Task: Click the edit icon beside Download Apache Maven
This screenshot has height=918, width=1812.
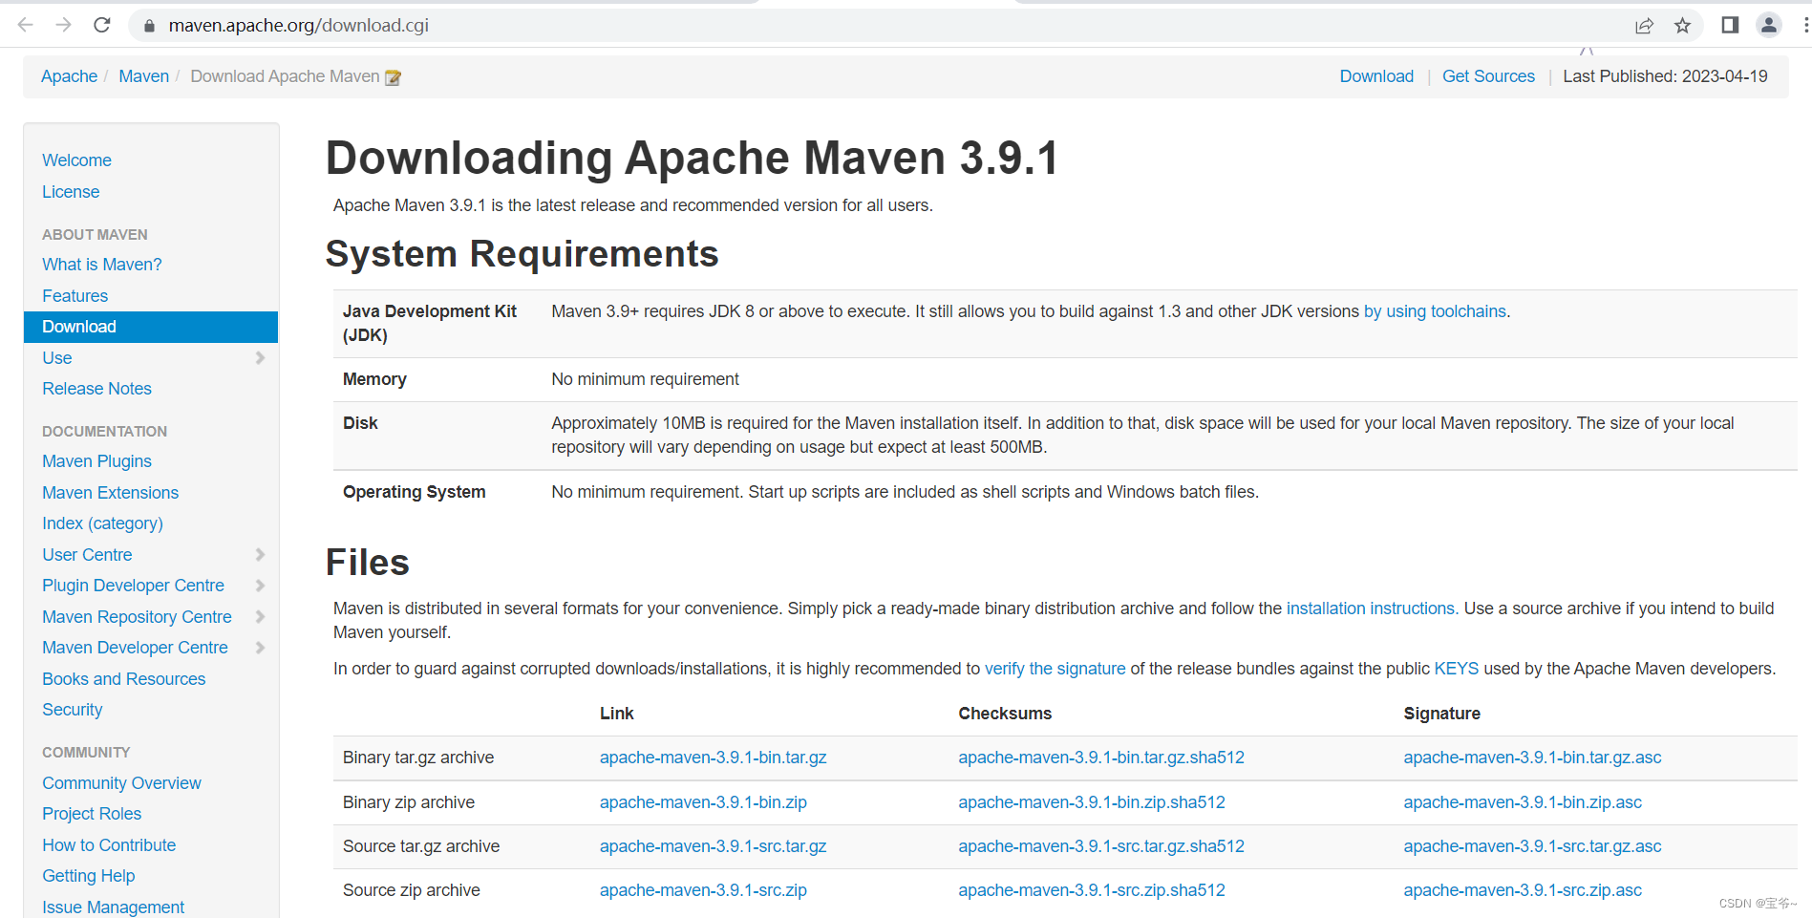Action: click(x=393, y=77)
